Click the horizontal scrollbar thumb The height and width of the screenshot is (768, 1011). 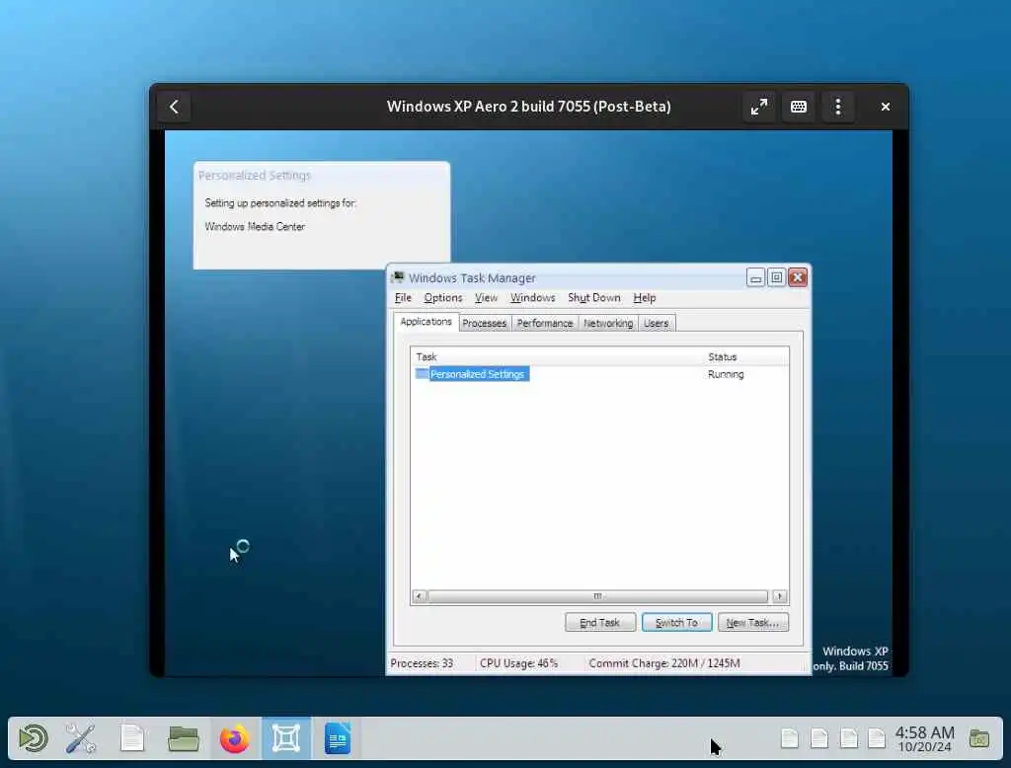point(597,596)
